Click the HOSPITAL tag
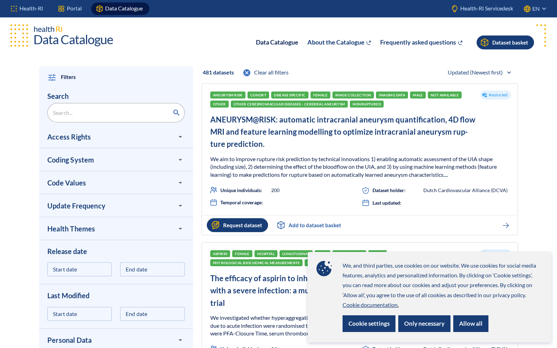 [266, 254]
